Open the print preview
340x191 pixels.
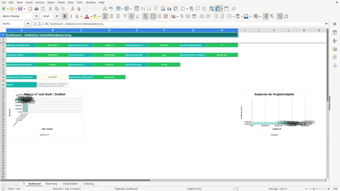[43, 9]
